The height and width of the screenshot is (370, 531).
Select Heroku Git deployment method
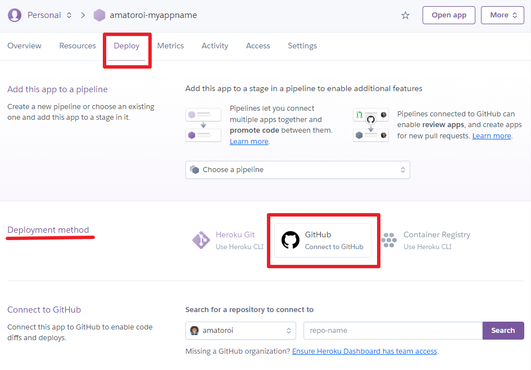(x=228, y=240)
